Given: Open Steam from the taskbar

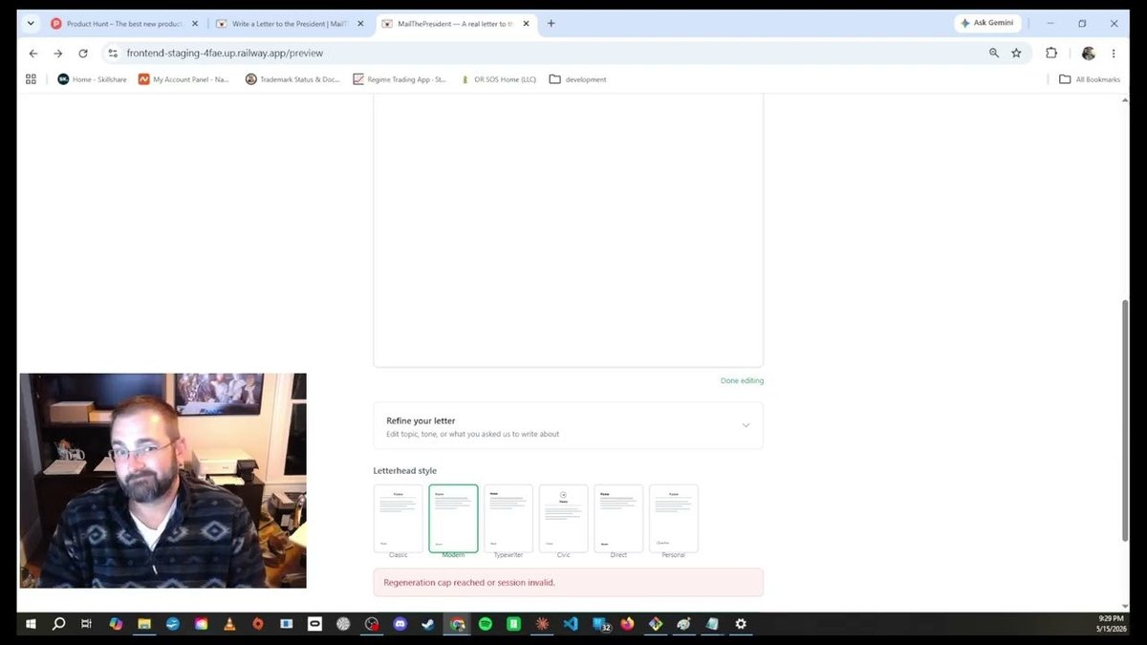Looking at the screenshot, I should pyautogui.click(x=428, y=624).
